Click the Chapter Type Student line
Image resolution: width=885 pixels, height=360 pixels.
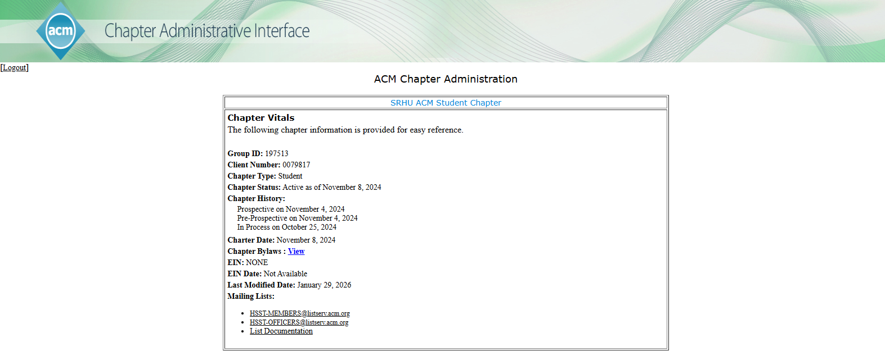pyautogui.click(x=265, y=176)
